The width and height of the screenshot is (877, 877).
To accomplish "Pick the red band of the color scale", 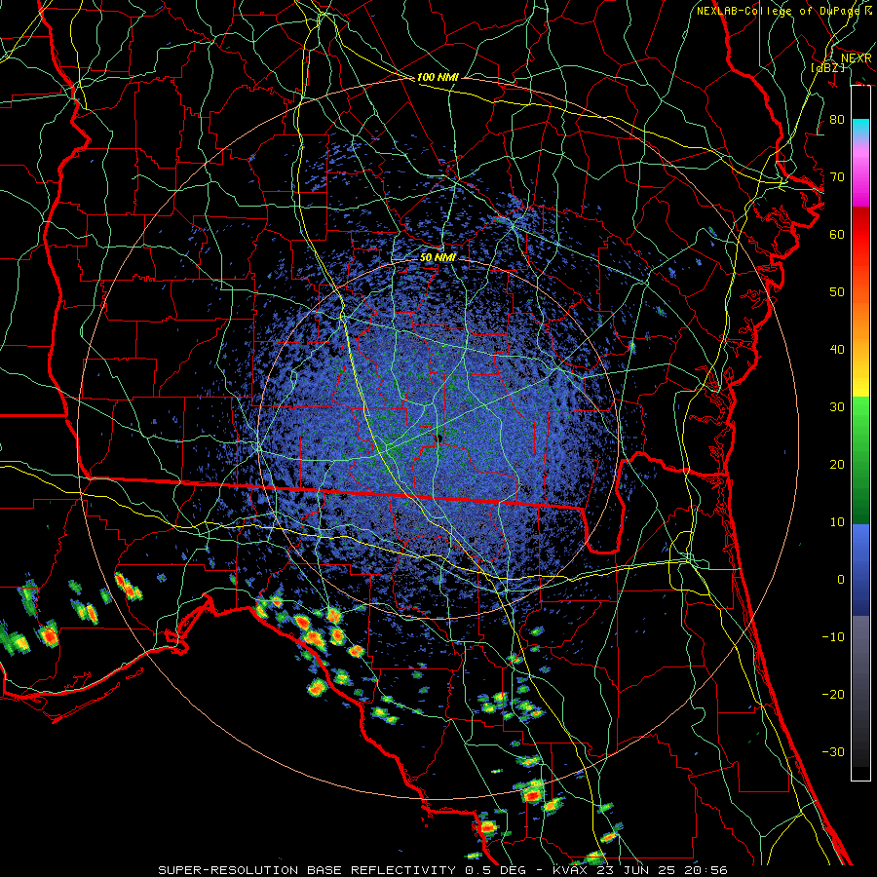I will click(860, 235).
